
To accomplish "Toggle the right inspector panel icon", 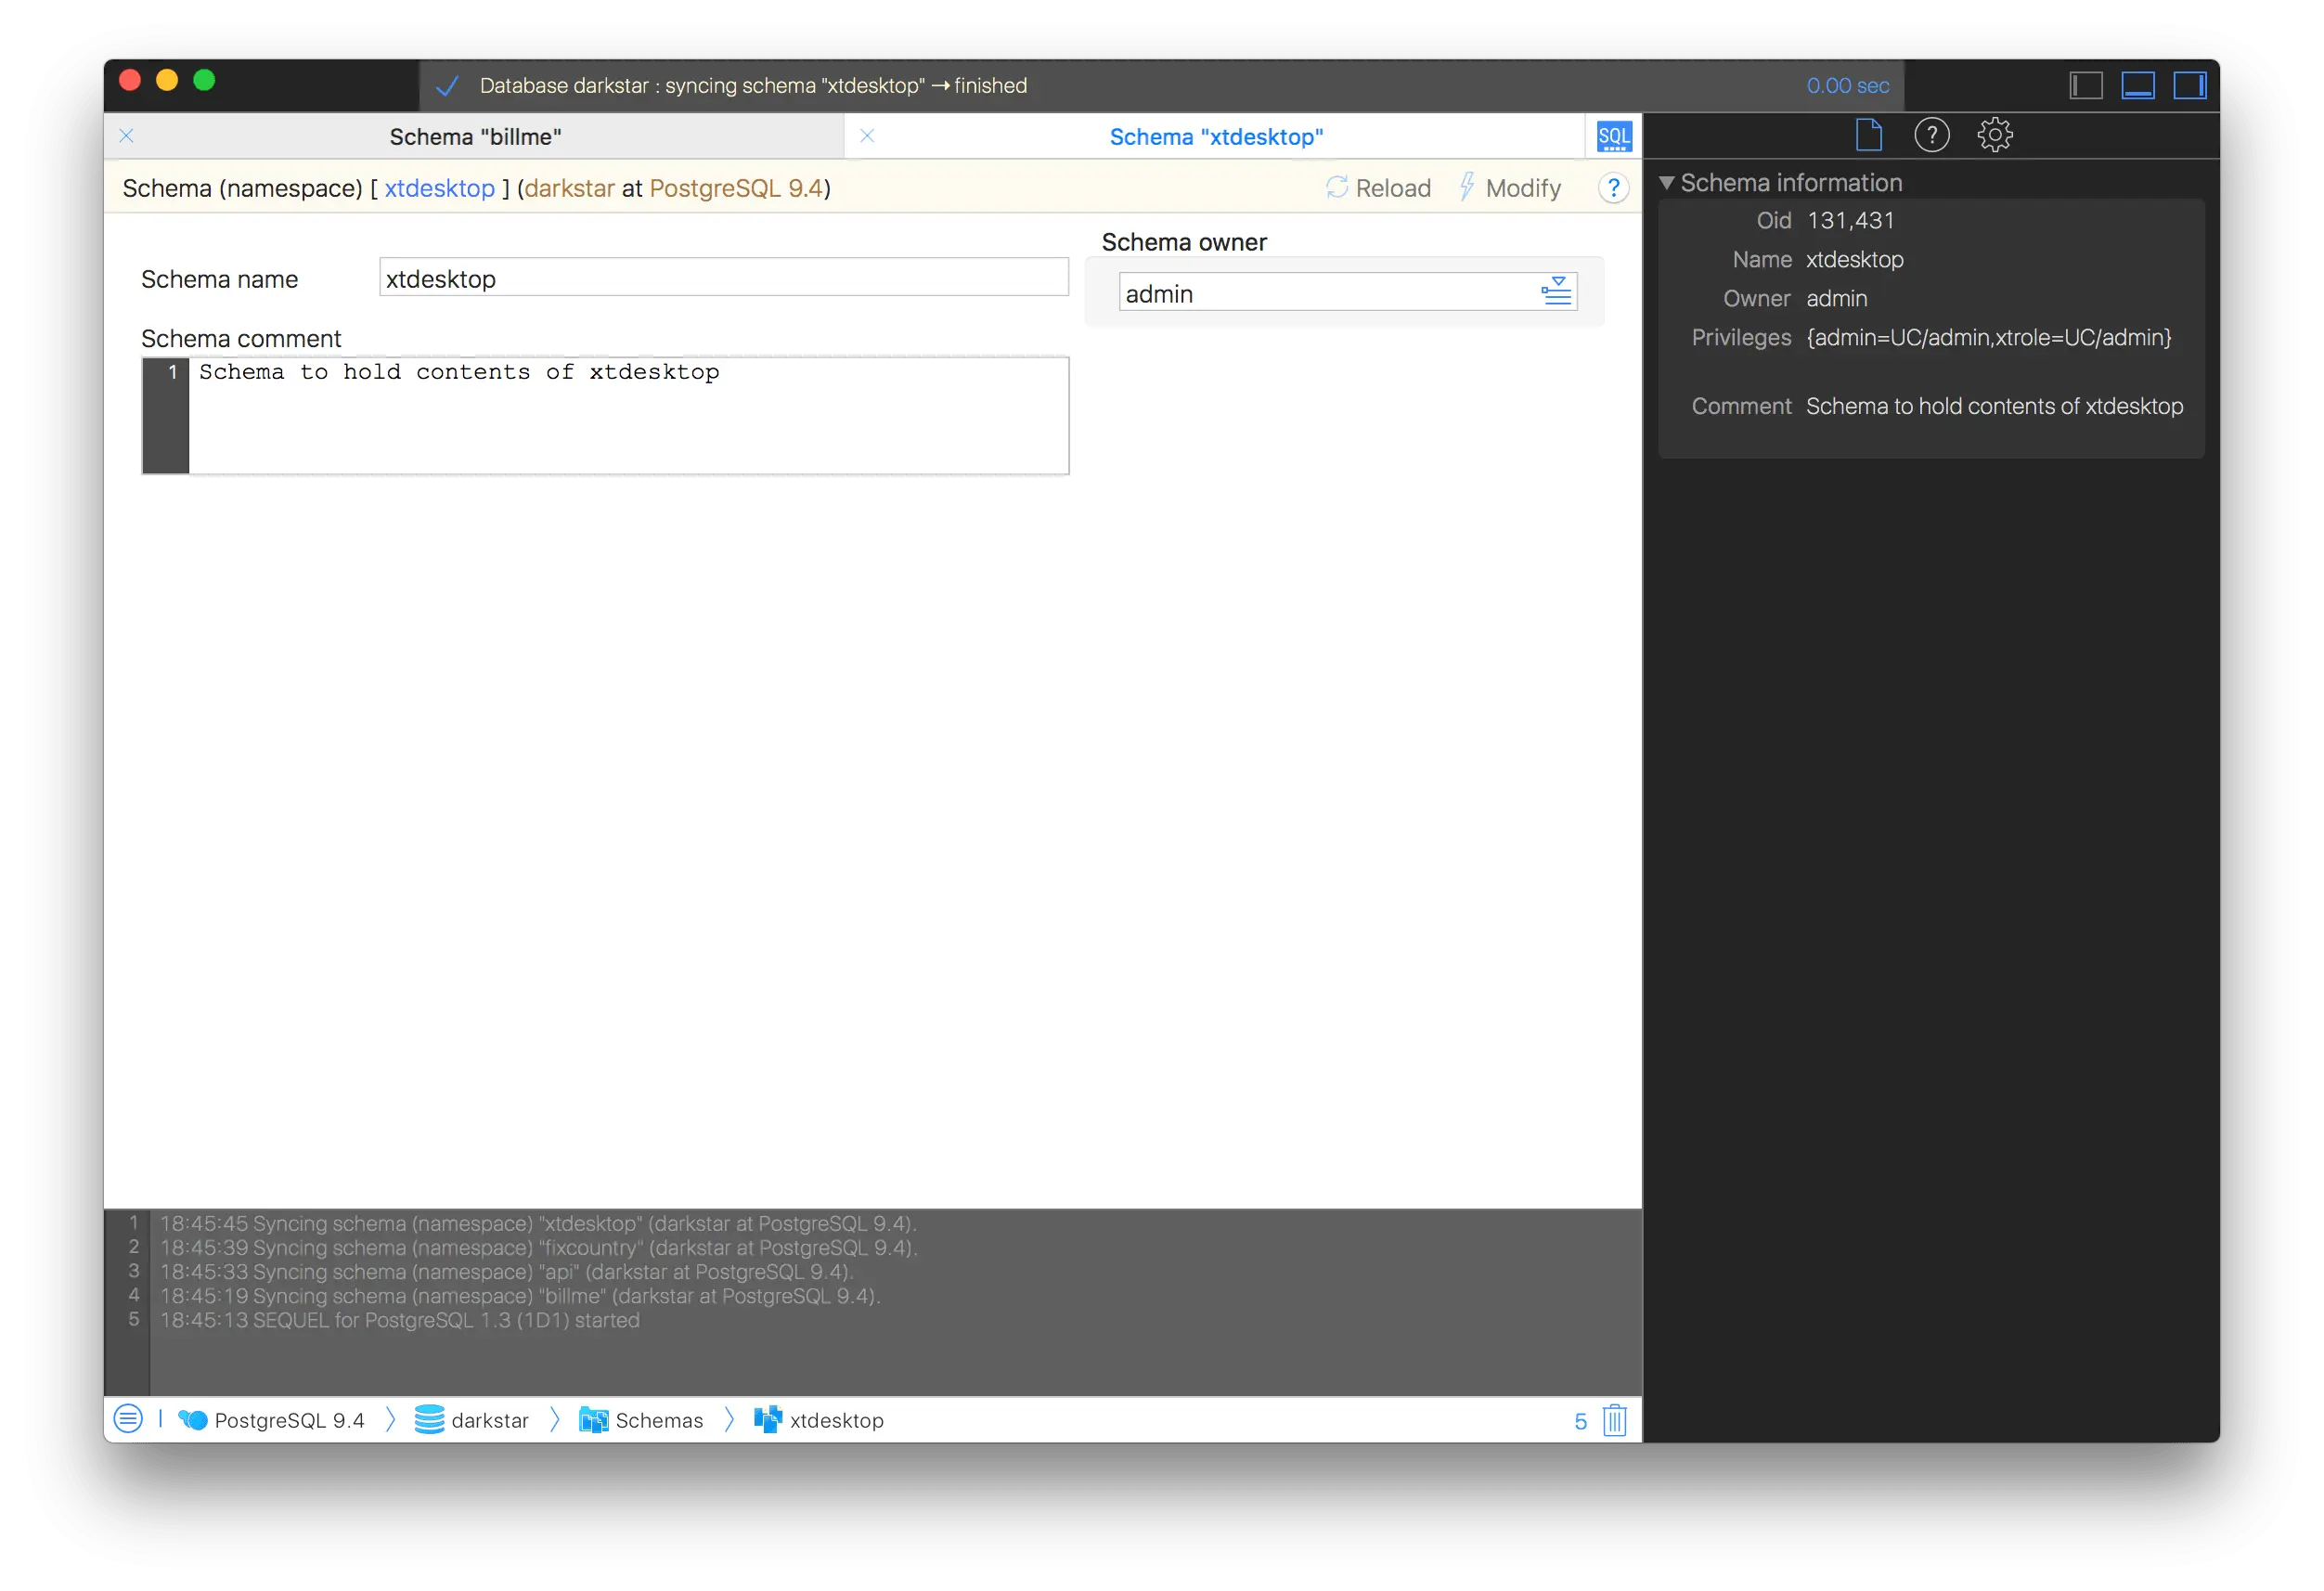I will 2190,85.
